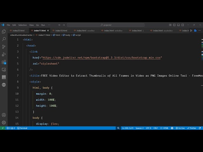Select language mode HTML
Image resolution: width=203 pixels, height=152 pixels.
point(164,128)
